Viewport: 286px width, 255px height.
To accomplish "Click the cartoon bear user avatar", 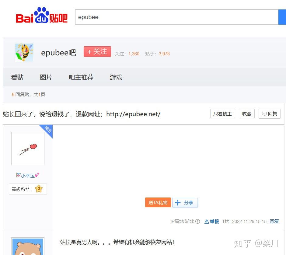I will tap(28, 247).
